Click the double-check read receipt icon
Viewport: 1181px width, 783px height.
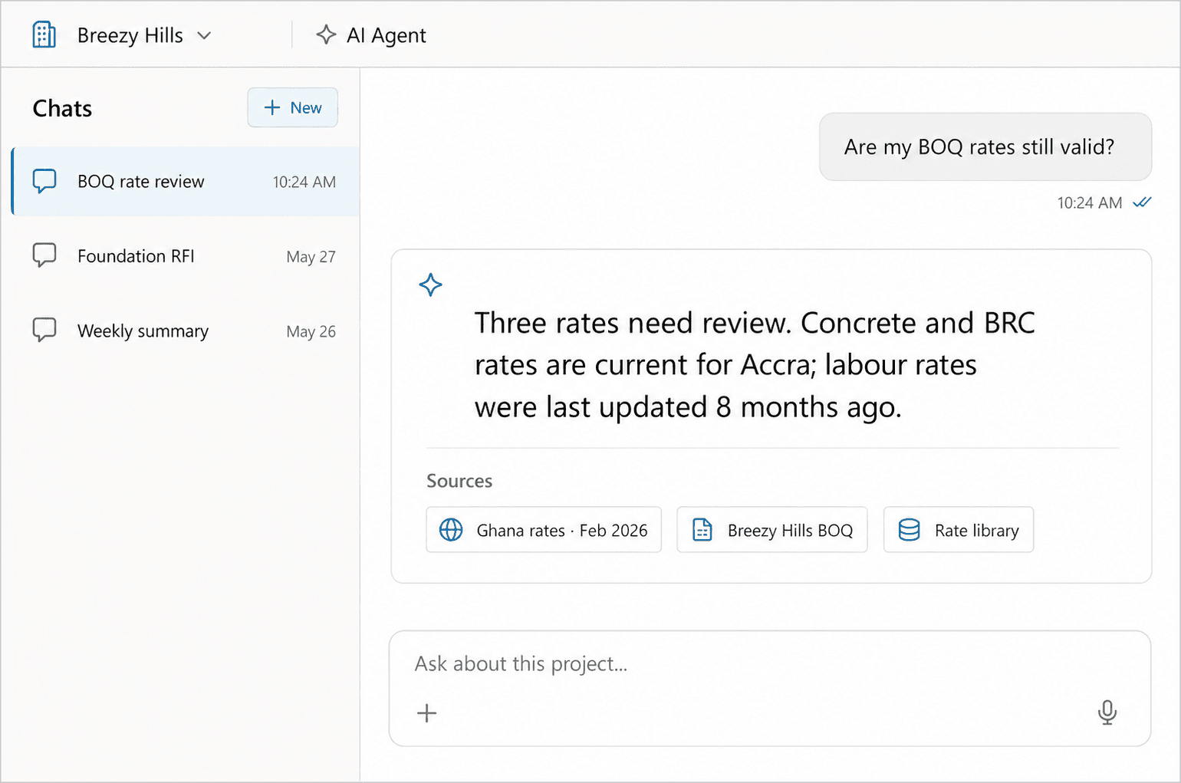[x=1143, y=202]
